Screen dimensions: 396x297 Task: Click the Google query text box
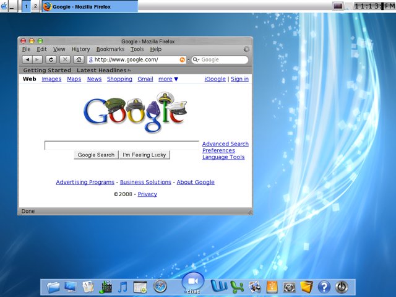point(122,145)
